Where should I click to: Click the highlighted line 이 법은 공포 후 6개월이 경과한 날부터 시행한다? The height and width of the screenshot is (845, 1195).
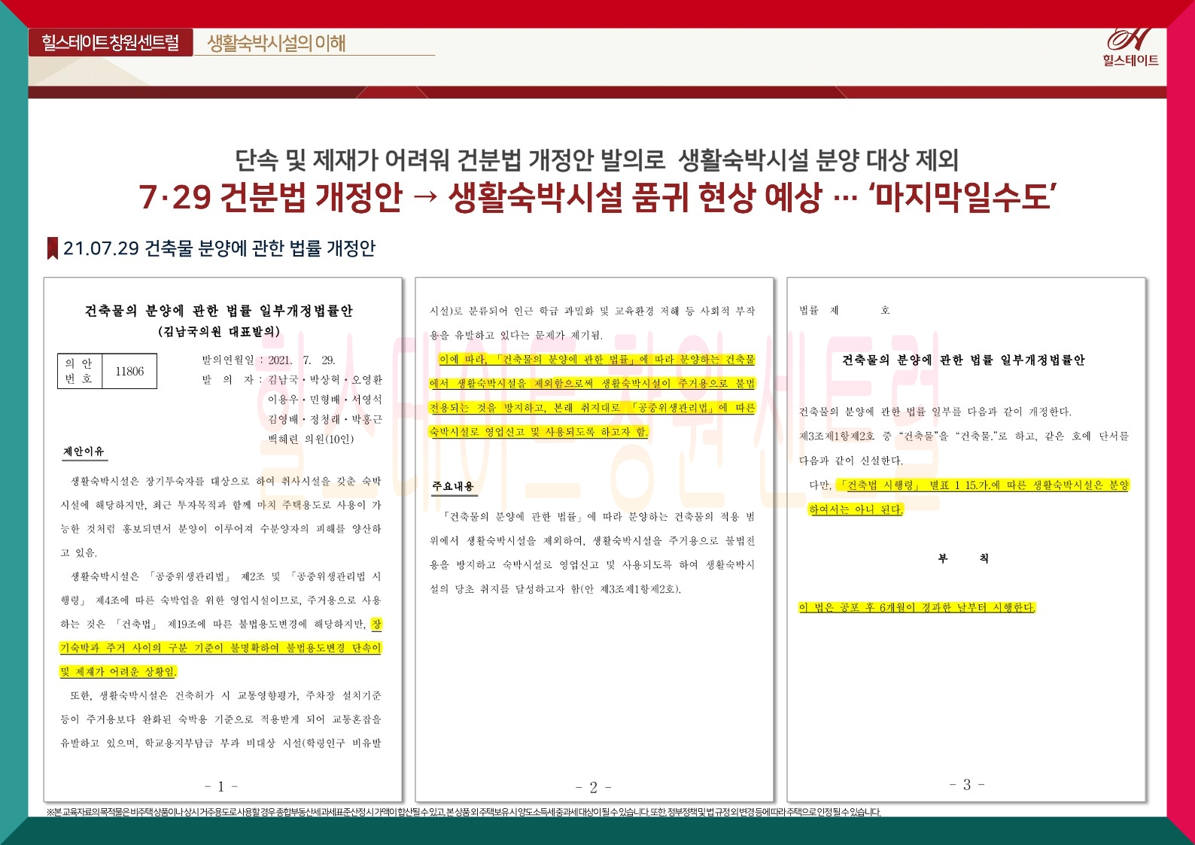pos(917,607)
